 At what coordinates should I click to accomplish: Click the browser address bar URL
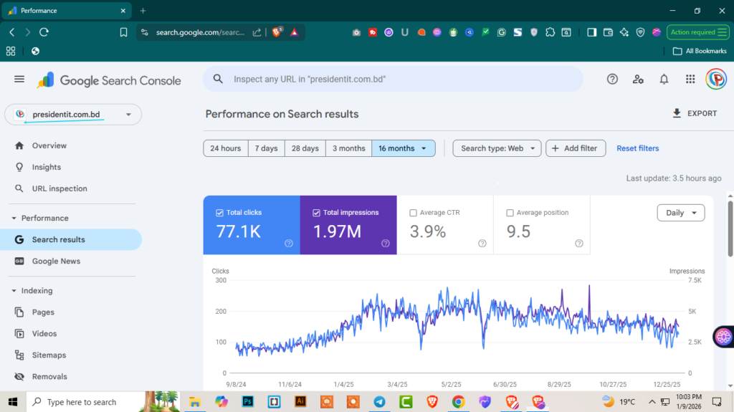200,32
